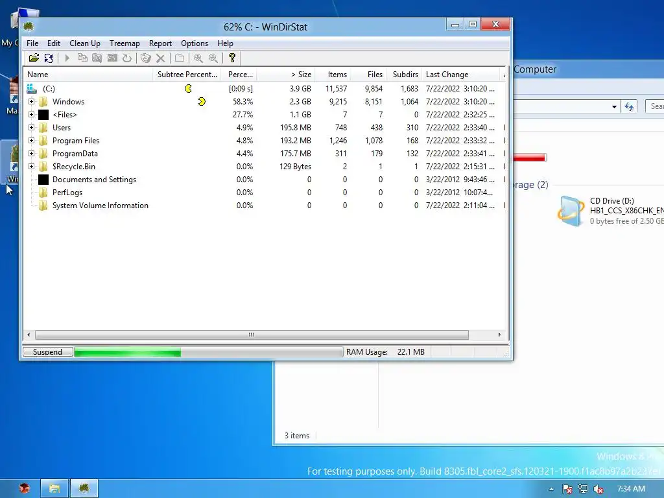Select the (C:) root row

tap(265, 88)
